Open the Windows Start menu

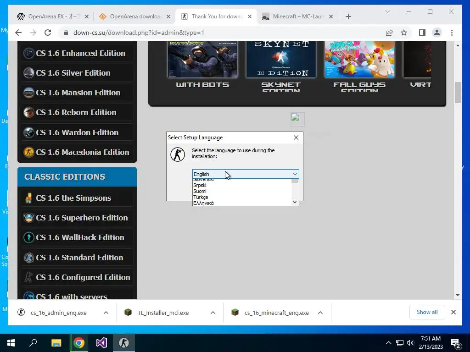pyautogui.click(x=11, y=343)
